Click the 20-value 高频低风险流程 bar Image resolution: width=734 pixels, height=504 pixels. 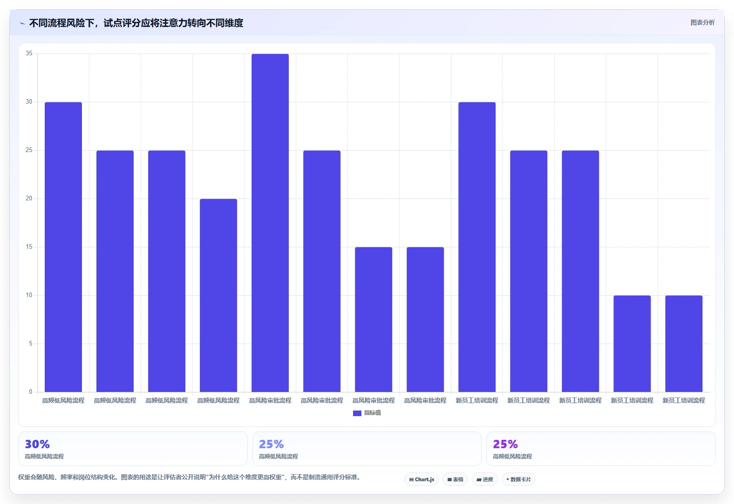218,295
